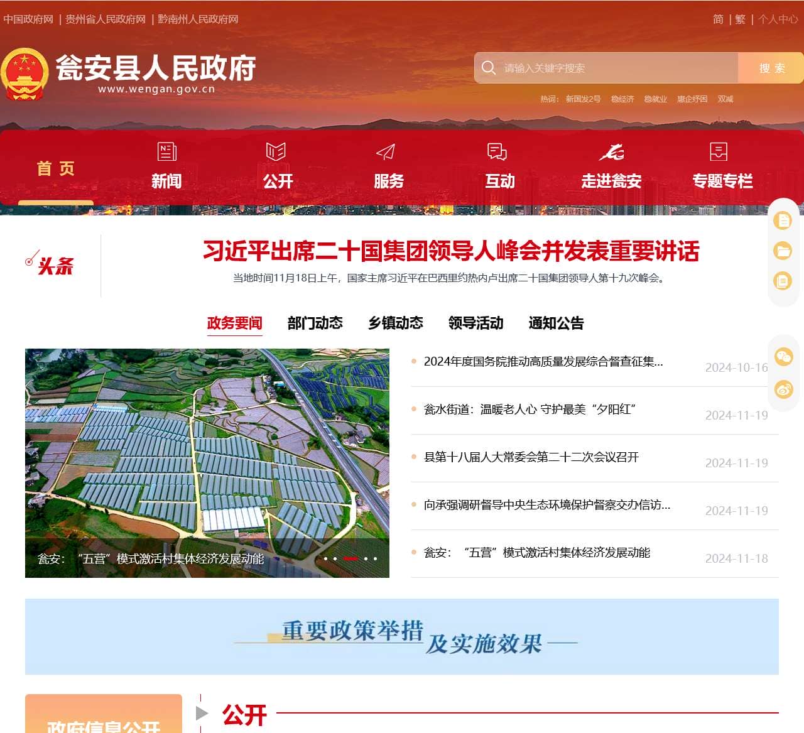Click 重要政策举措及实施效果 banner

402,636
